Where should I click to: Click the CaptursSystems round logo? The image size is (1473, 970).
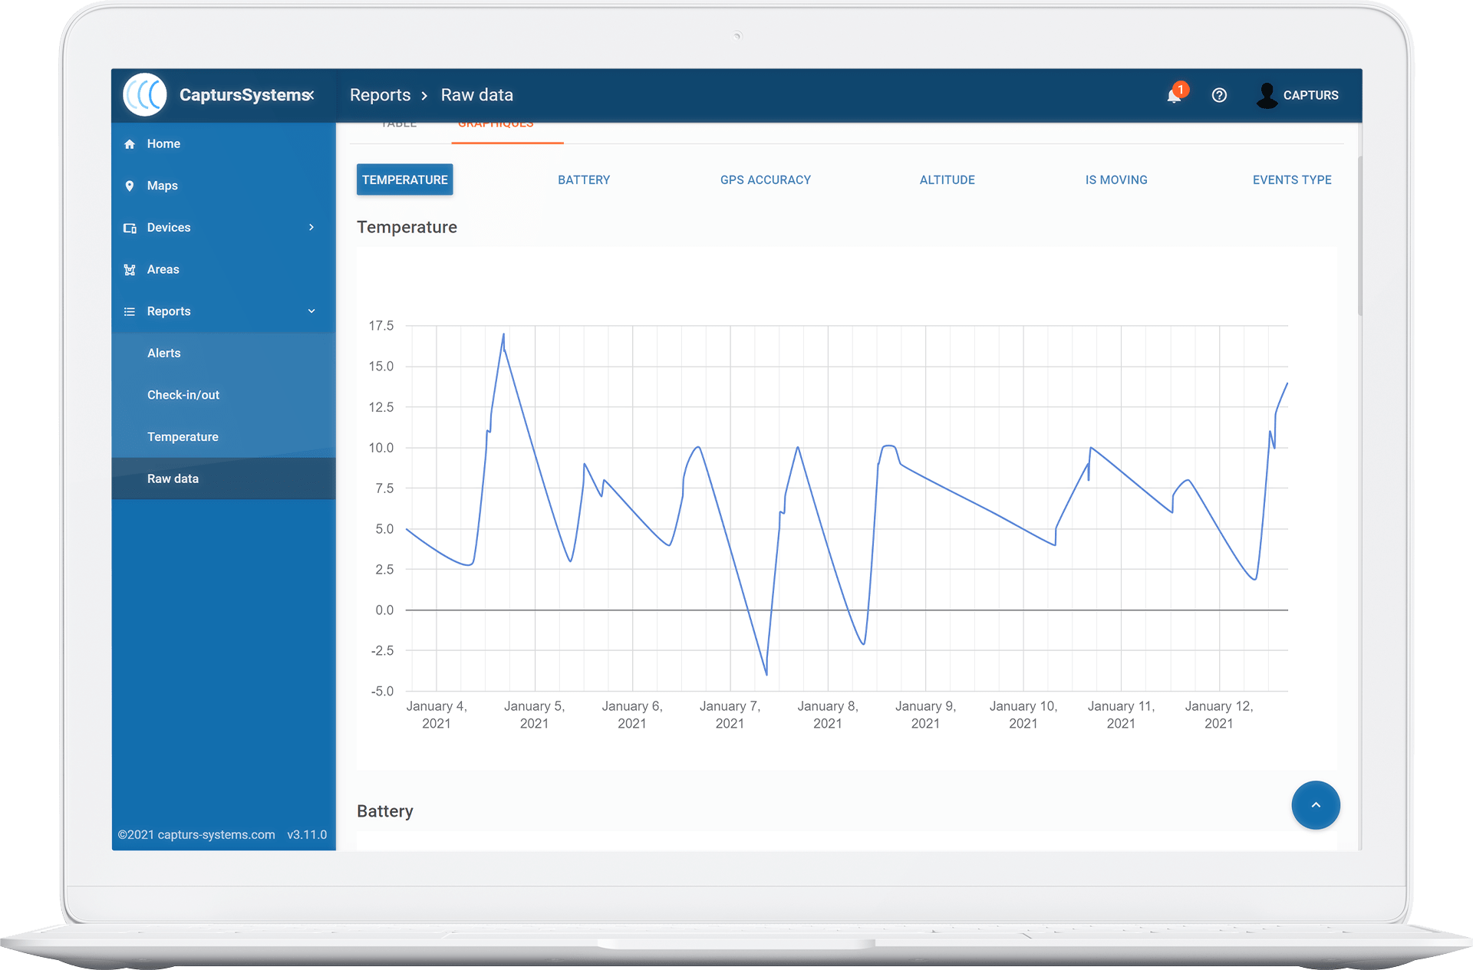click(x=145, y=95)
